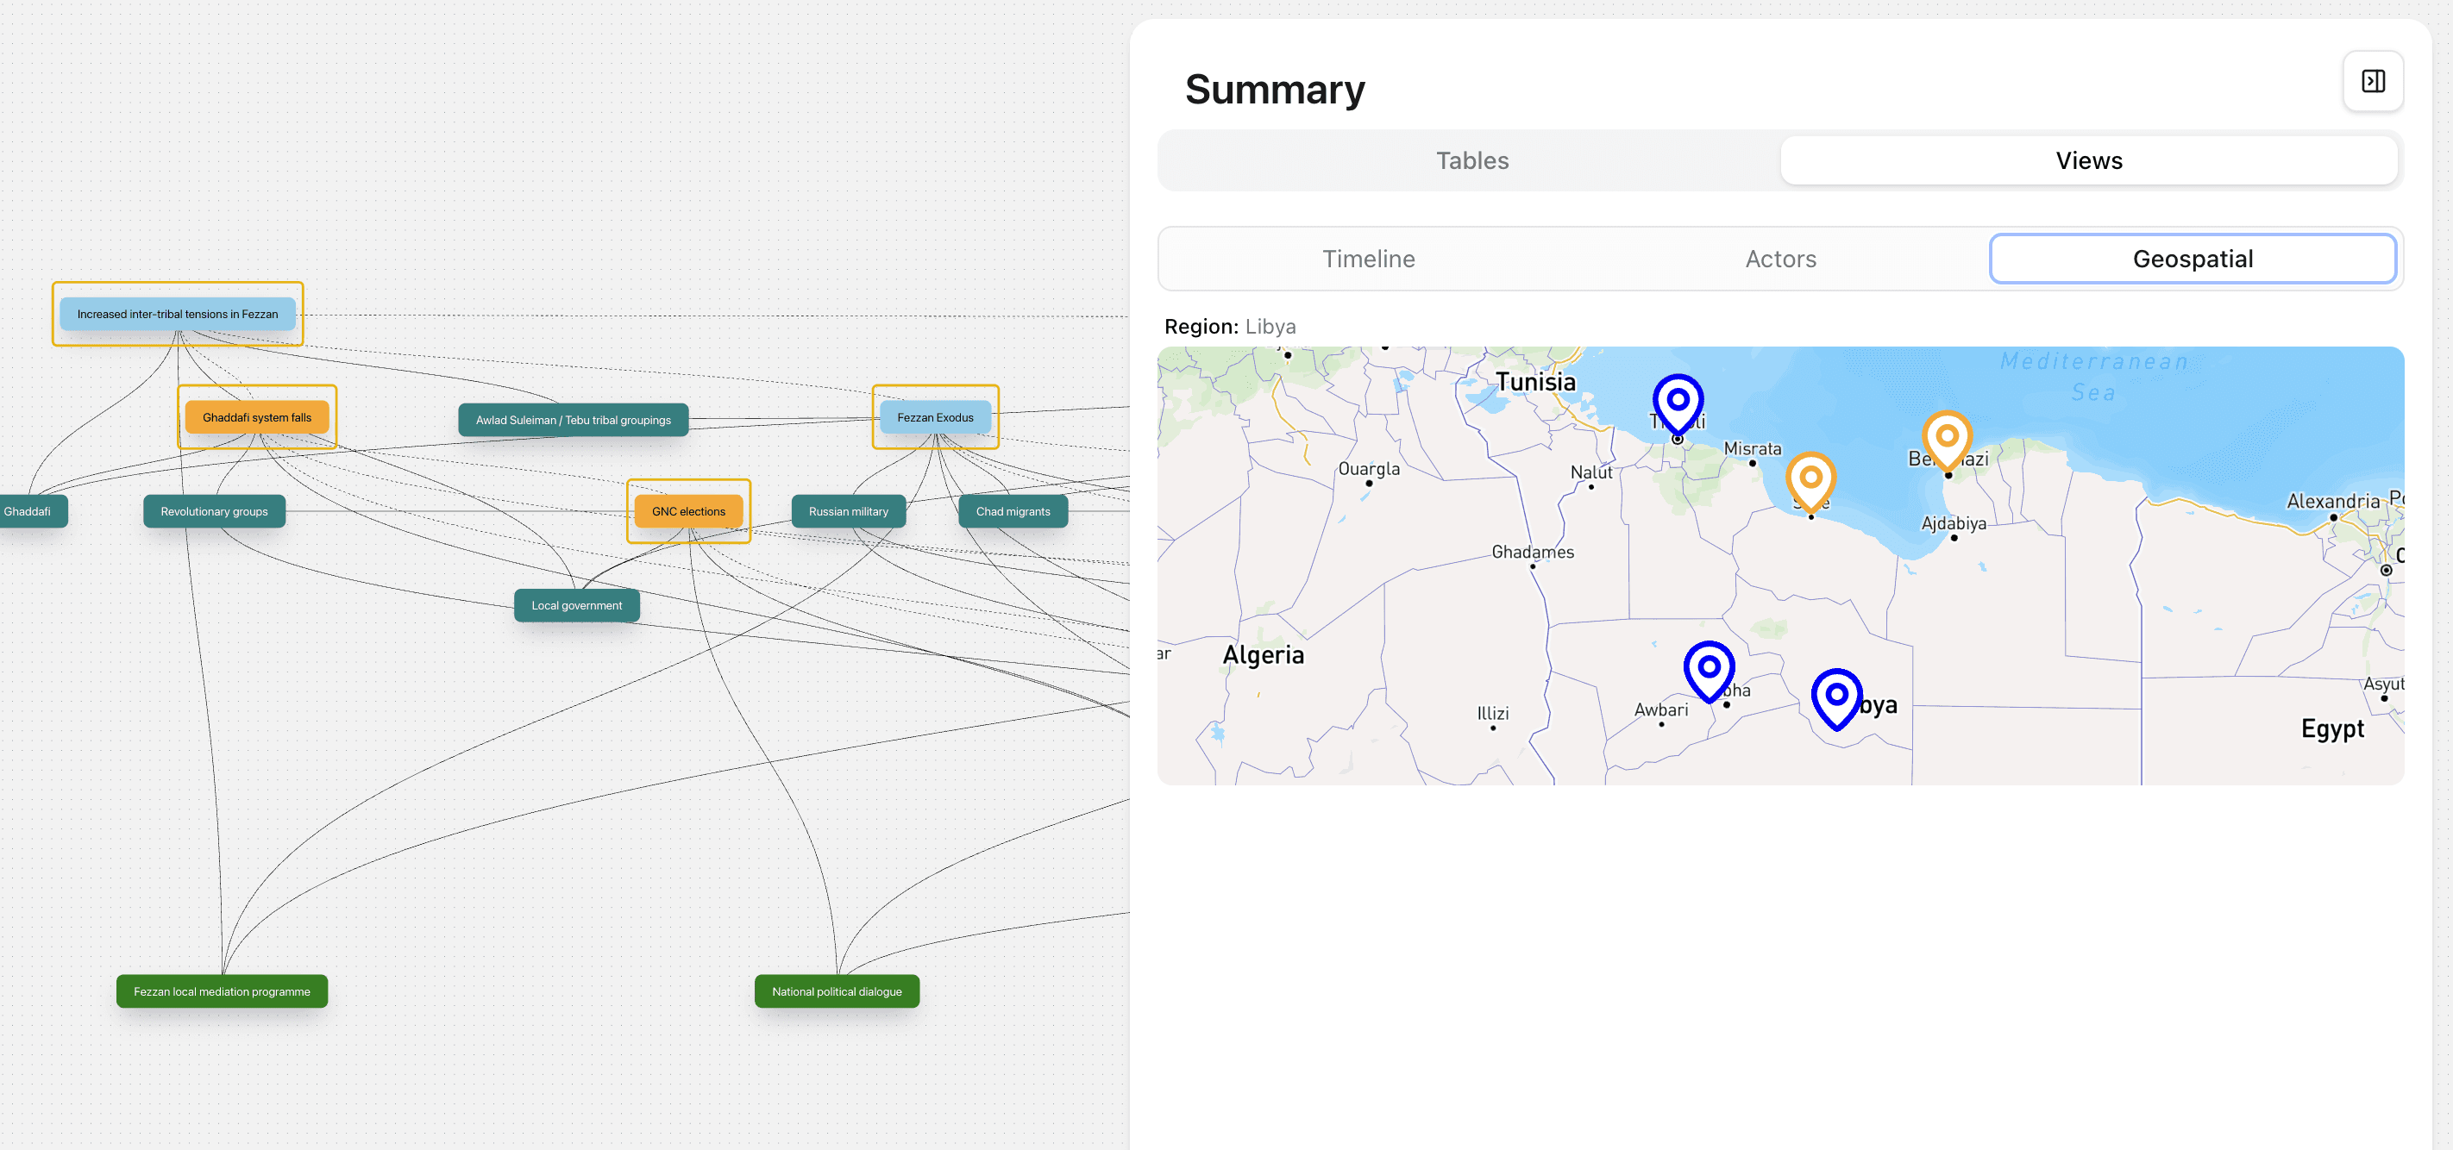
Task: Click the Misrata label on map
Action: (x=1752, y=448)
